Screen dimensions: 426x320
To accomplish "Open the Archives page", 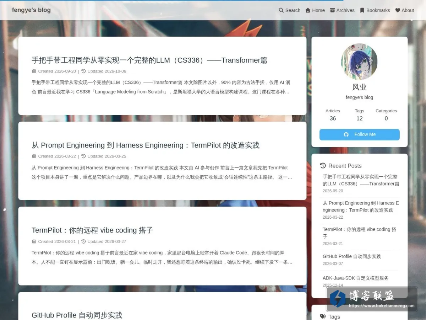I will pyautogui.click(x=342, y=10).
